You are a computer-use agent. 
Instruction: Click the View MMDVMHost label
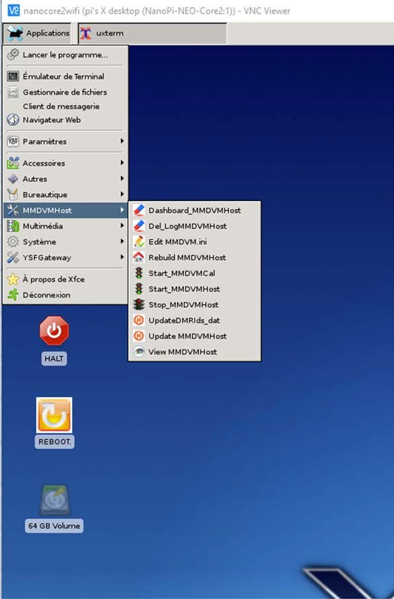tap(182, 352)
